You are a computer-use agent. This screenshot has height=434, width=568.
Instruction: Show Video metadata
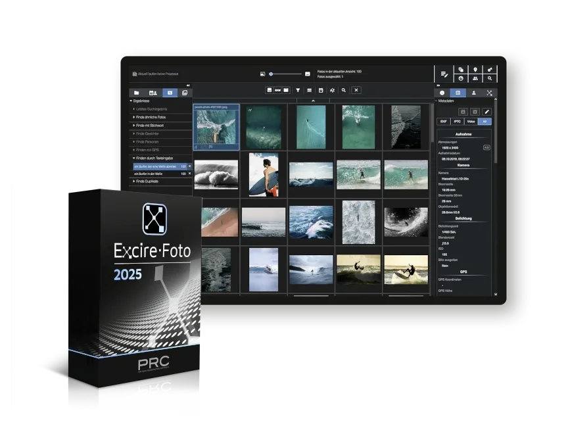471,122
